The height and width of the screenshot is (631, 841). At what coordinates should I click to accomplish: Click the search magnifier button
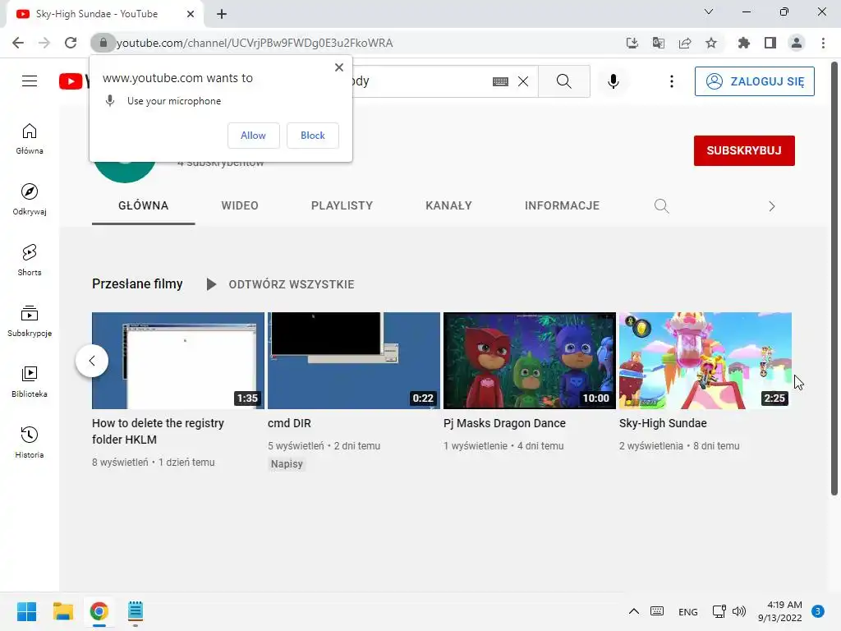pos(563,81)
